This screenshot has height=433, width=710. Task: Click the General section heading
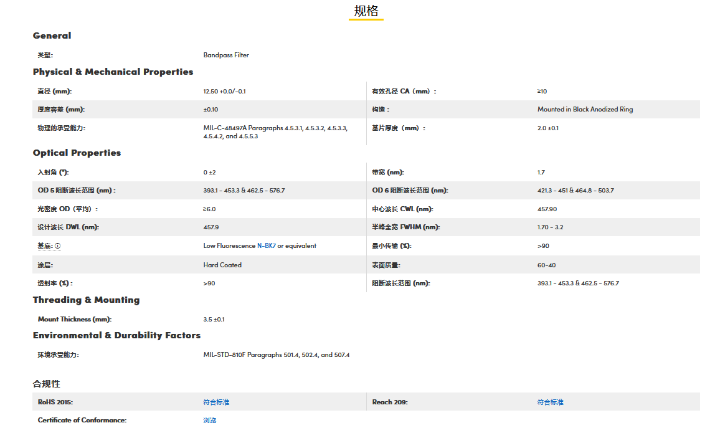tap(52, 36)
